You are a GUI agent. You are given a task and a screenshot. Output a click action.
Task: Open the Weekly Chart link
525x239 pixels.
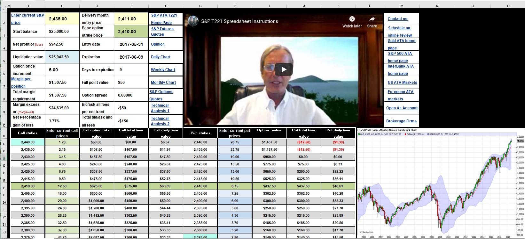pos(163,70)
